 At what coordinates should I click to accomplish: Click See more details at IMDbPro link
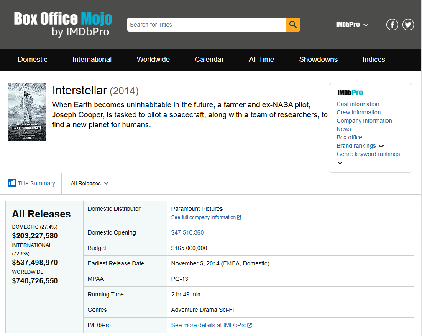tap(209, 325)
